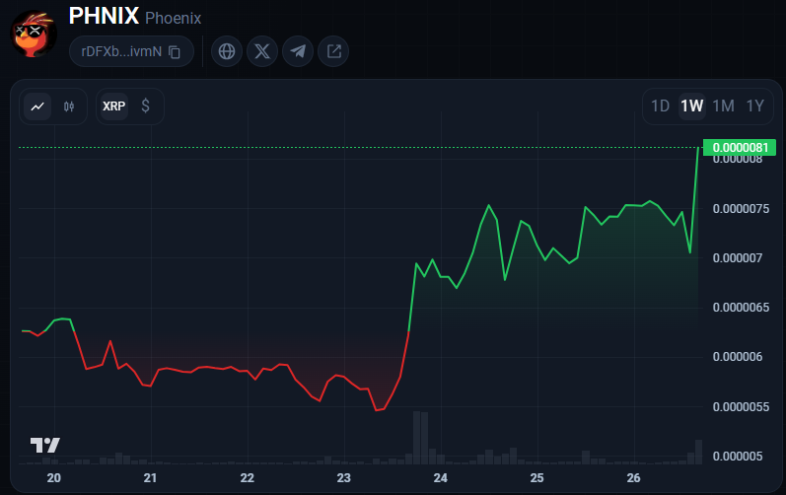Click the current price label 0.0000081
This screenshot has width=786, height=495.
[x=740, y=148]
